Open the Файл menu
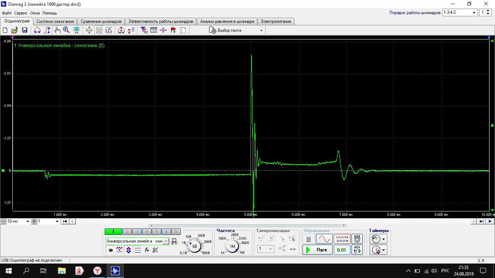495x278 pixels. [7, 13]
